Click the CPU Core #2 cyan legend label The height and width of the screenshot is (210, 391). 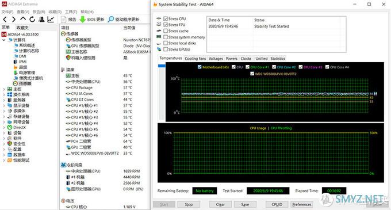286,67
